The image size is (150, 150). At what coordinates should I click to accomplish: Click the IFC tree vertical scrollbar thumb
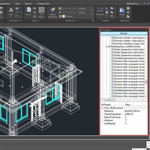pos(146,82)
